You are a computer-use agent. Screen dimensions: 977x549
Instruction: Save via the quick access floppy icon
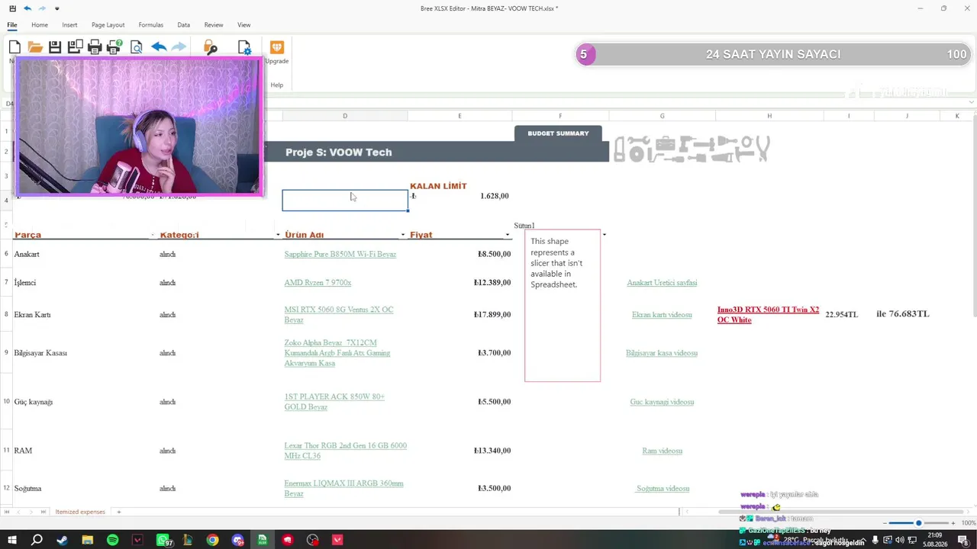point(12,8)
